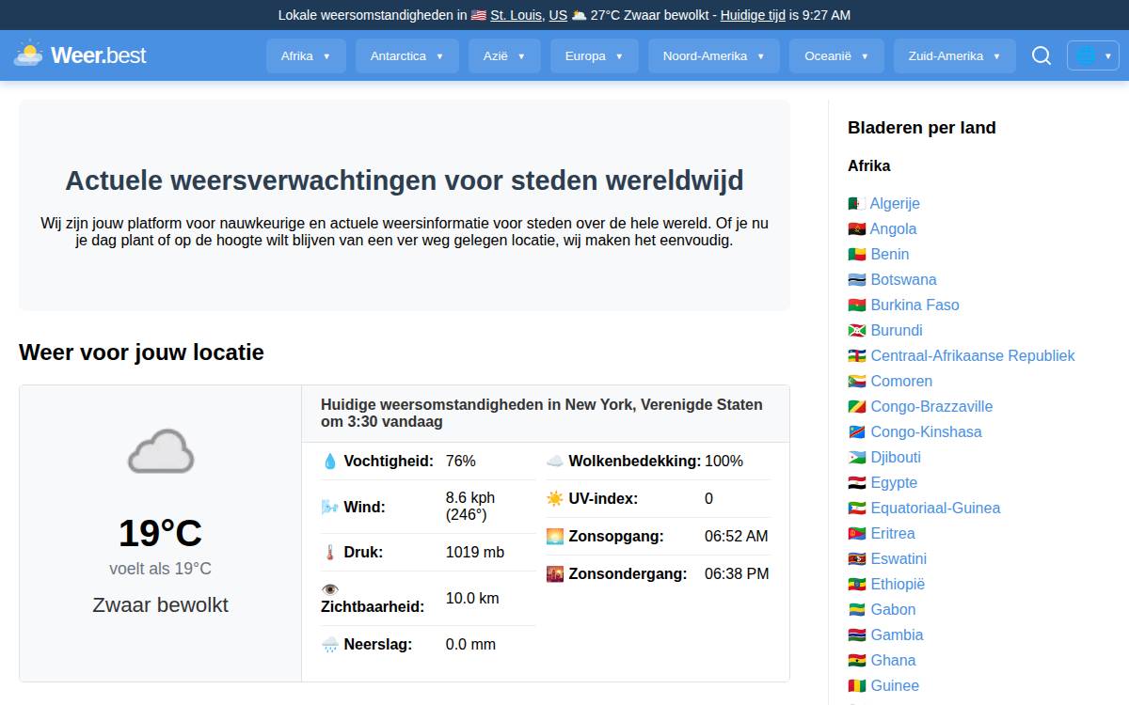Click the Egypte flag icon
The image size is (1129, 705).
pyautogui.click(x=856, y=483)
